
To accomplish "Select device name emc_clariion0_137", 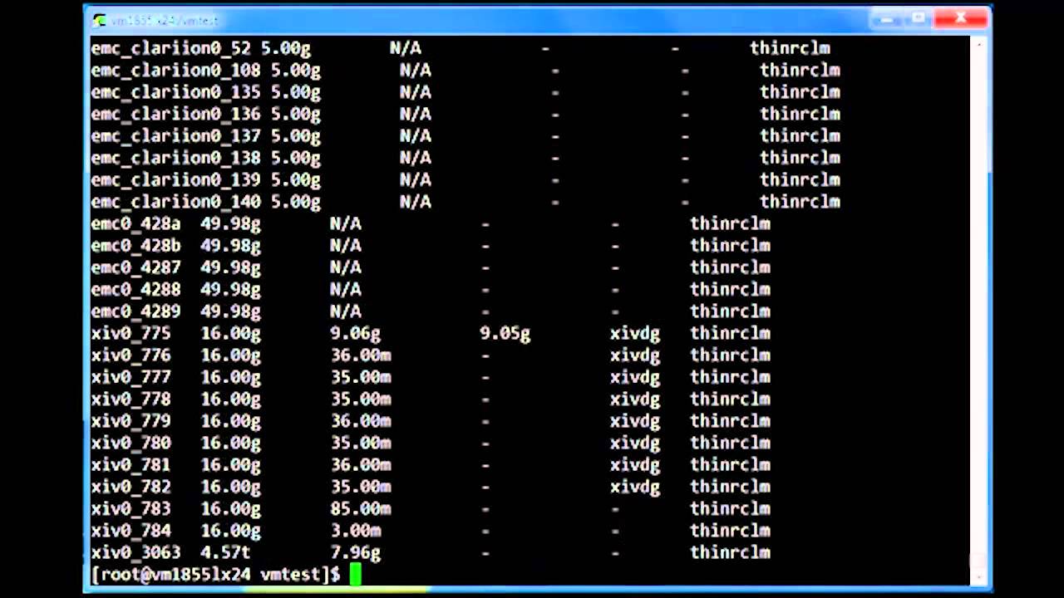I will (175, 136).
